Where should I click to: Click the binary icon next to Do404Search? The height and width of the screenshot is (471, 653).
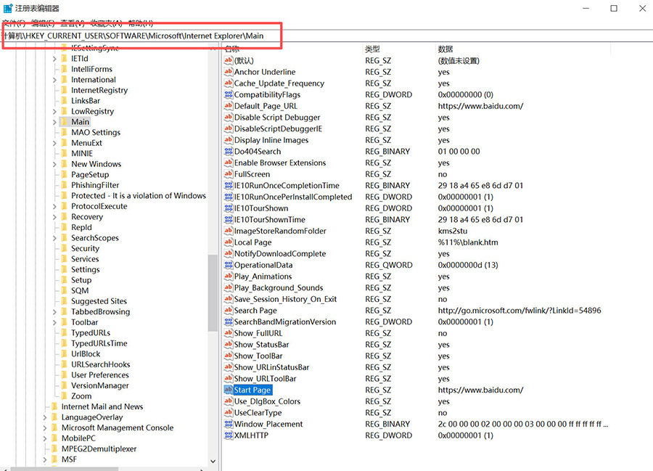click(x=228, y=151)
